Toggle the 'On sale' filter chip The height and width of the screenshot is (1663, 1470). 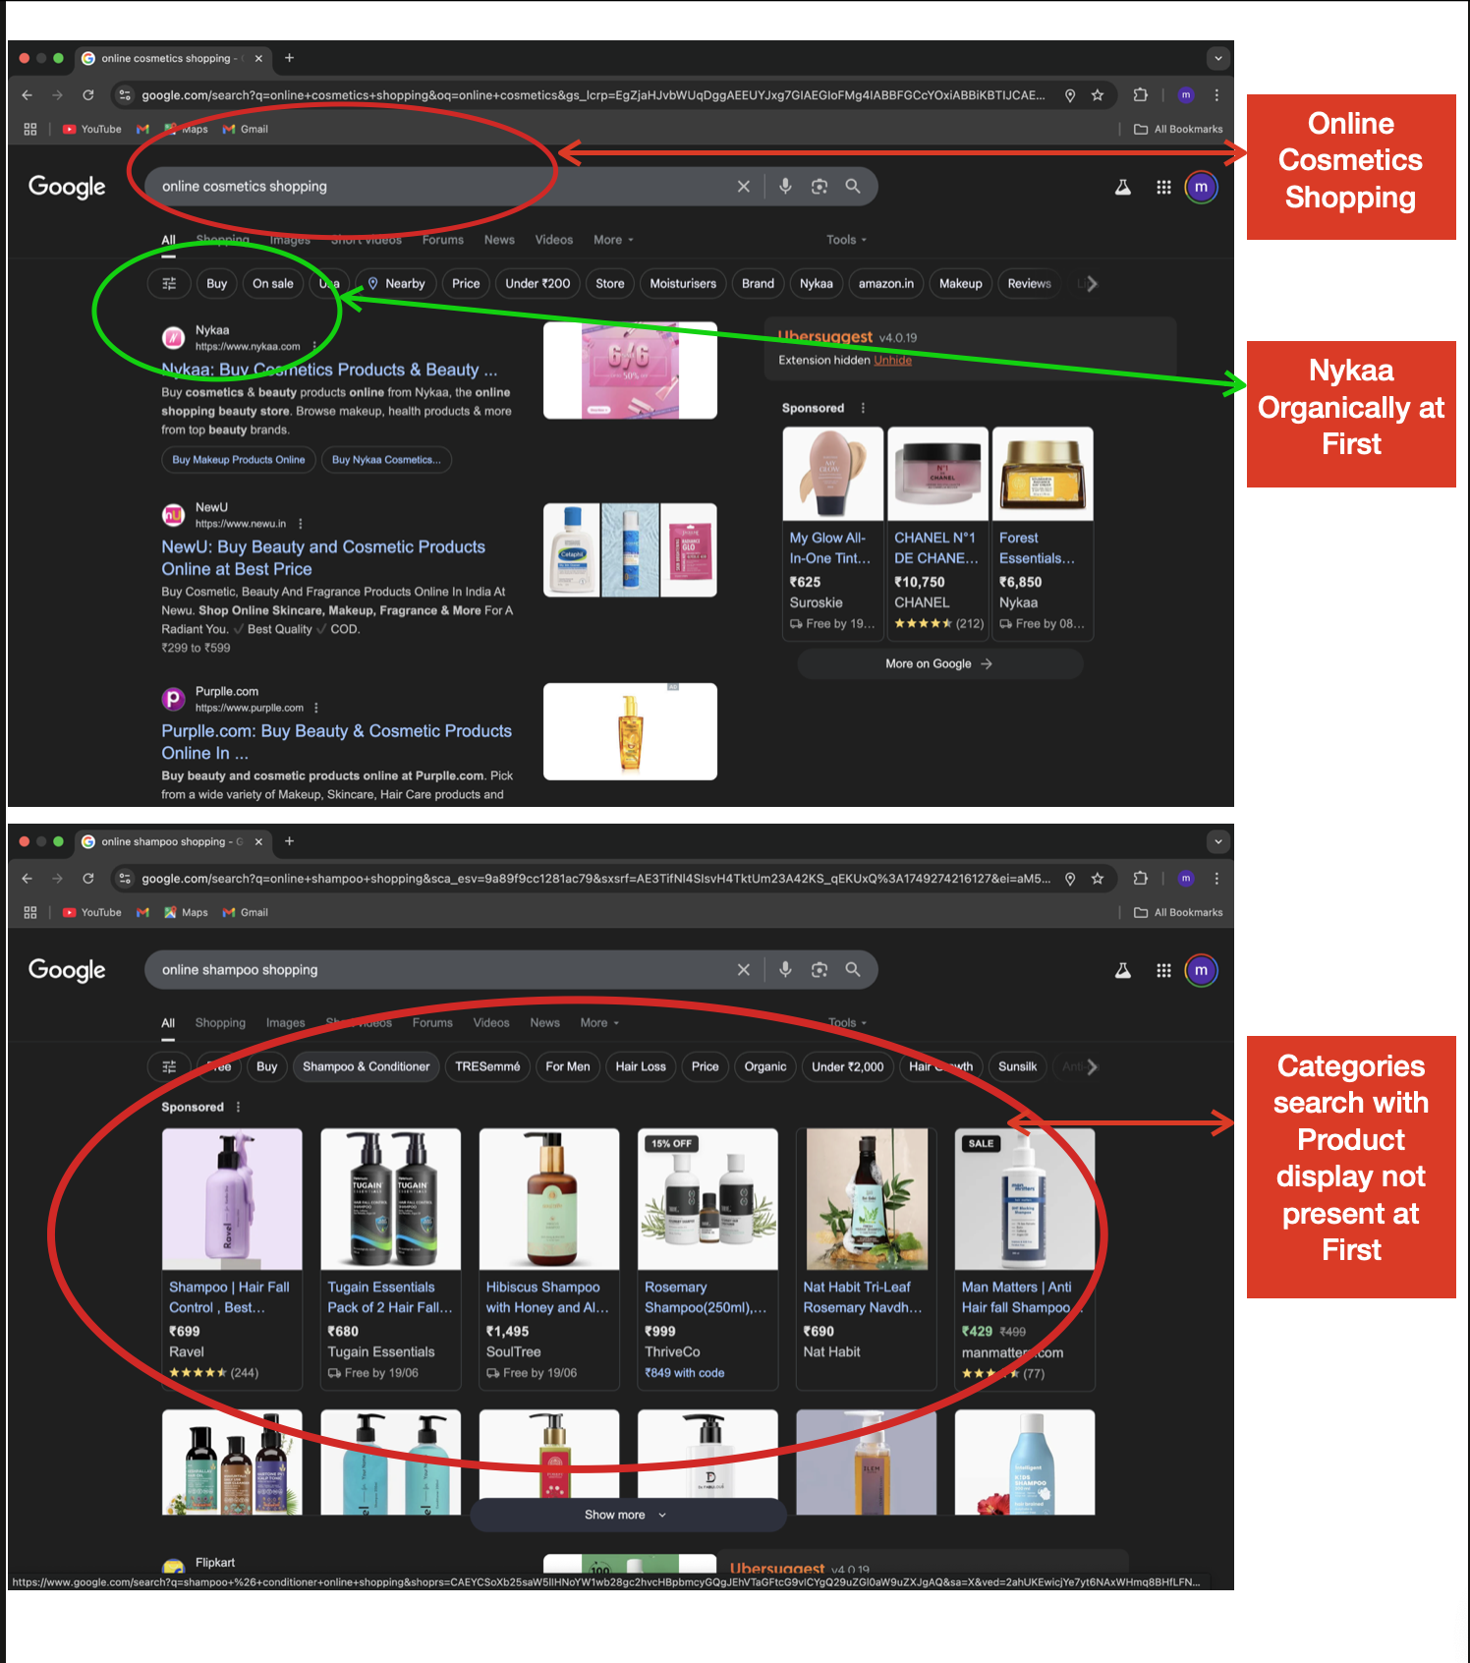click(x=272, y=283)
